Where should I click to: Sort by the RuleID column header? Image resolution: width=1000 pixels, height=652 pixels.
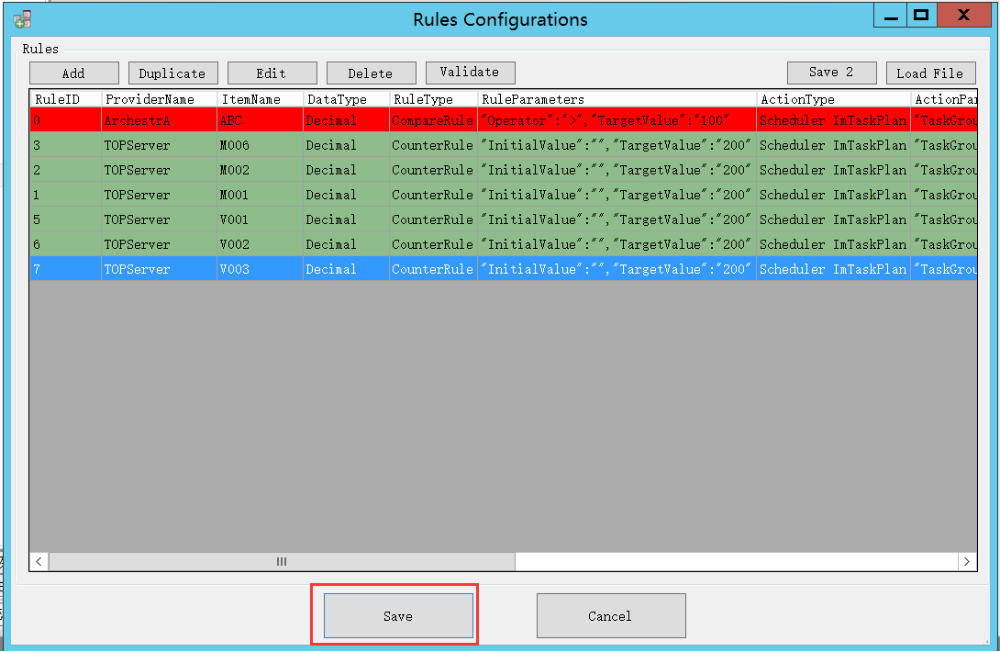pyautogui.click(x=65, y=99)
